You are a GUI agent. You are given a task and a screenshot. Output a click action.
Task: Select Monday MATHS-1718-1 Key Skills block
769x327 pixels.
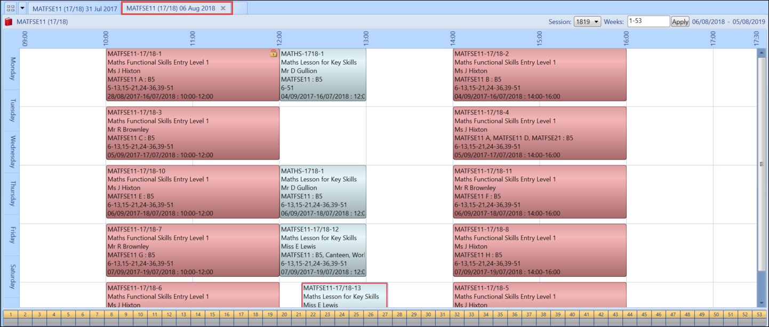coord(323,75)
